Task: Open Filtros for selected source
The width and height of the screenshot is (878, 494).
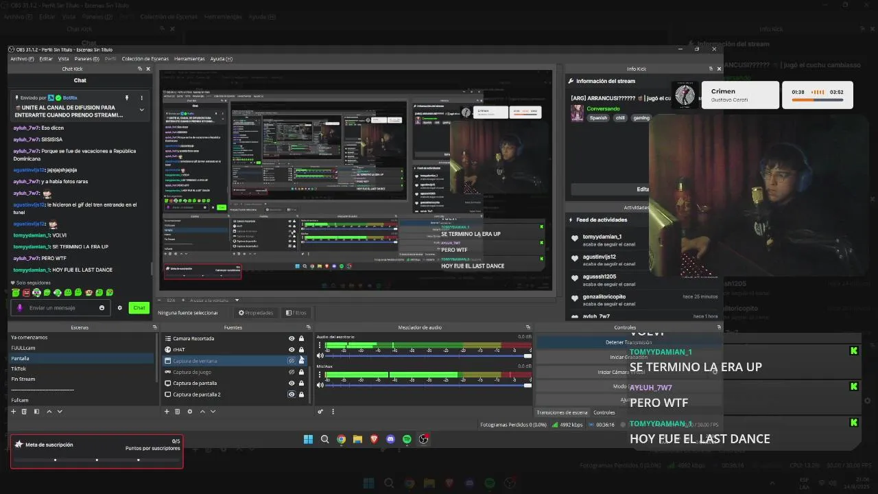Action: click(296, 313)
